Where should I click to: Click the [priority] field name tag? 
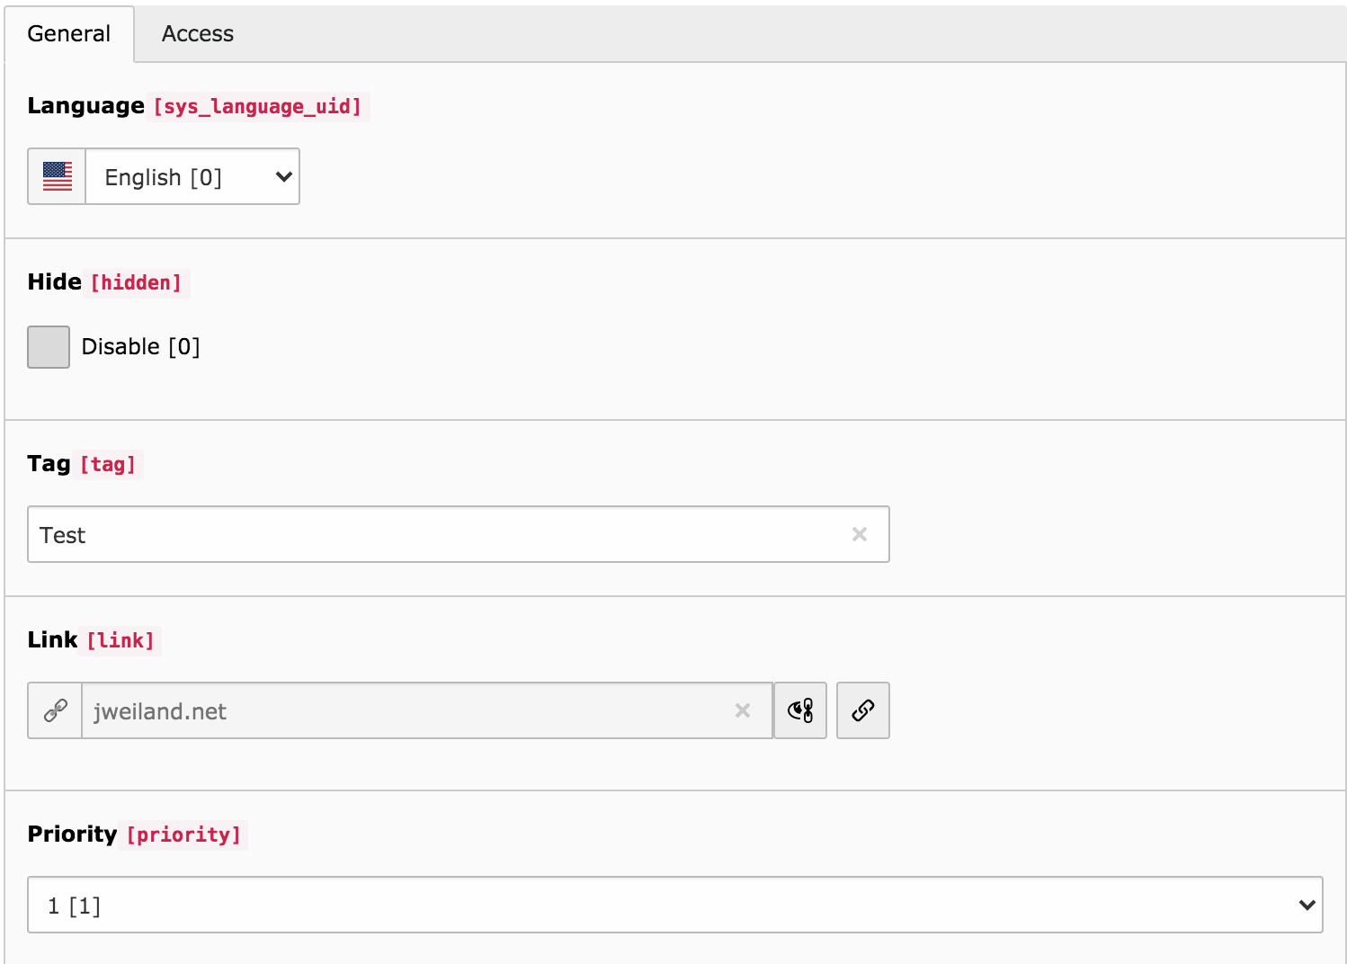[183, 835]
